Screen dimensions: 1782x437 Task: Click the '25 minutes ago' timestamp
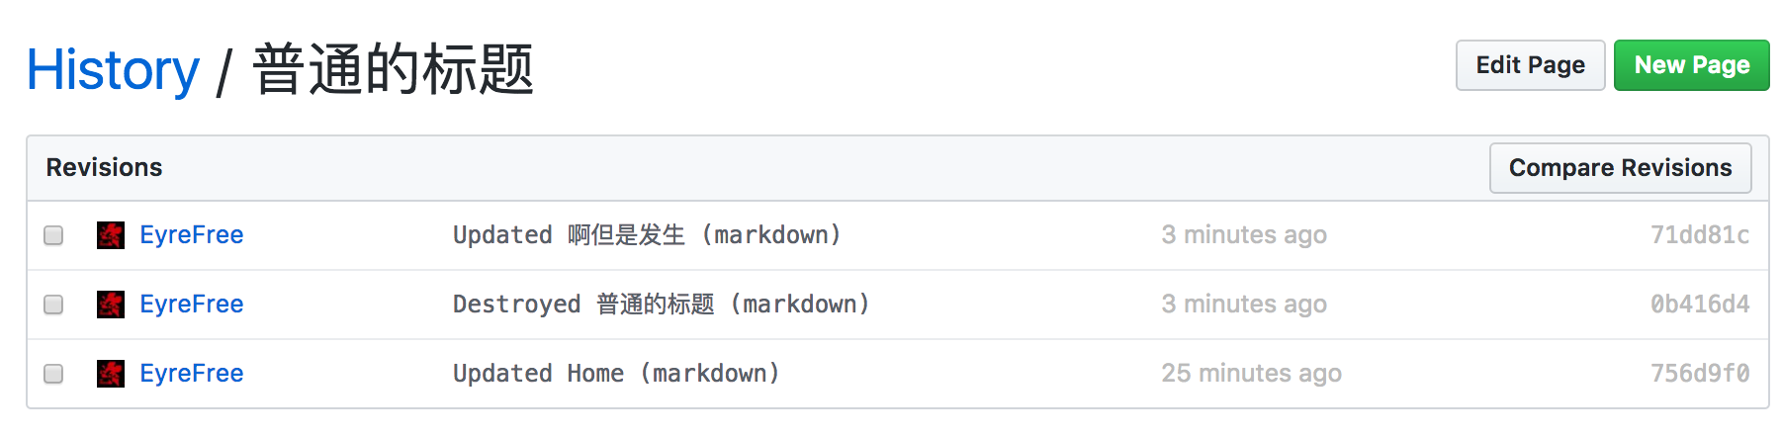click(x=1251, y=374)
